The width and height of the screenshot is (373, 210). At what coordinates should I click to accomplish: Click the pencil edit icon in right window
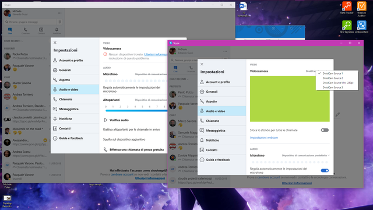coord(337,115)
